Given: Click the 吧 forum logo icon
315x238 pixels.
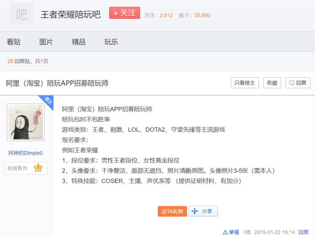Looking at the screenshot, I should [22, 14].
